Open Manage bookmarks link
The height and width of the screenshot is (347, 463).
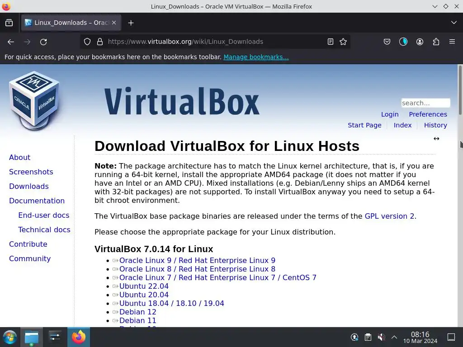pos(256,57)
